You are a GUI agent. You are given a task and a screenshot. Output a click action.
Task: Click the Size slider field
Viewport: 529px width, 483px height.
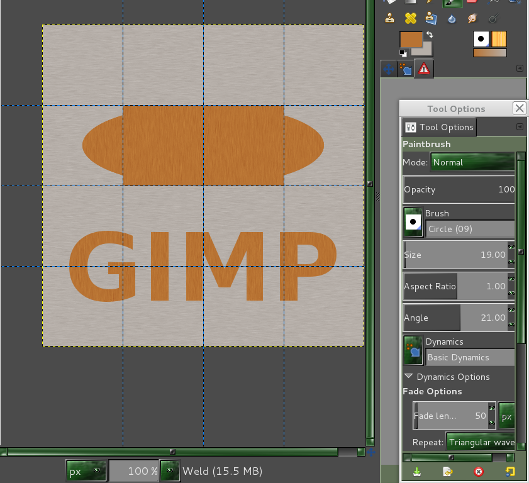click(x=455, y=255)
